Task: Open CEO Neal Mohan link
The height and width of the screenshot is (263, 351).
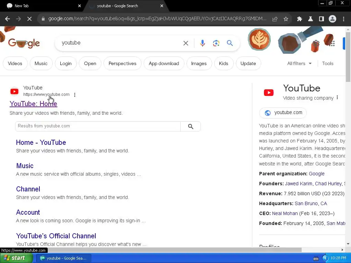Action: (285, 213)
